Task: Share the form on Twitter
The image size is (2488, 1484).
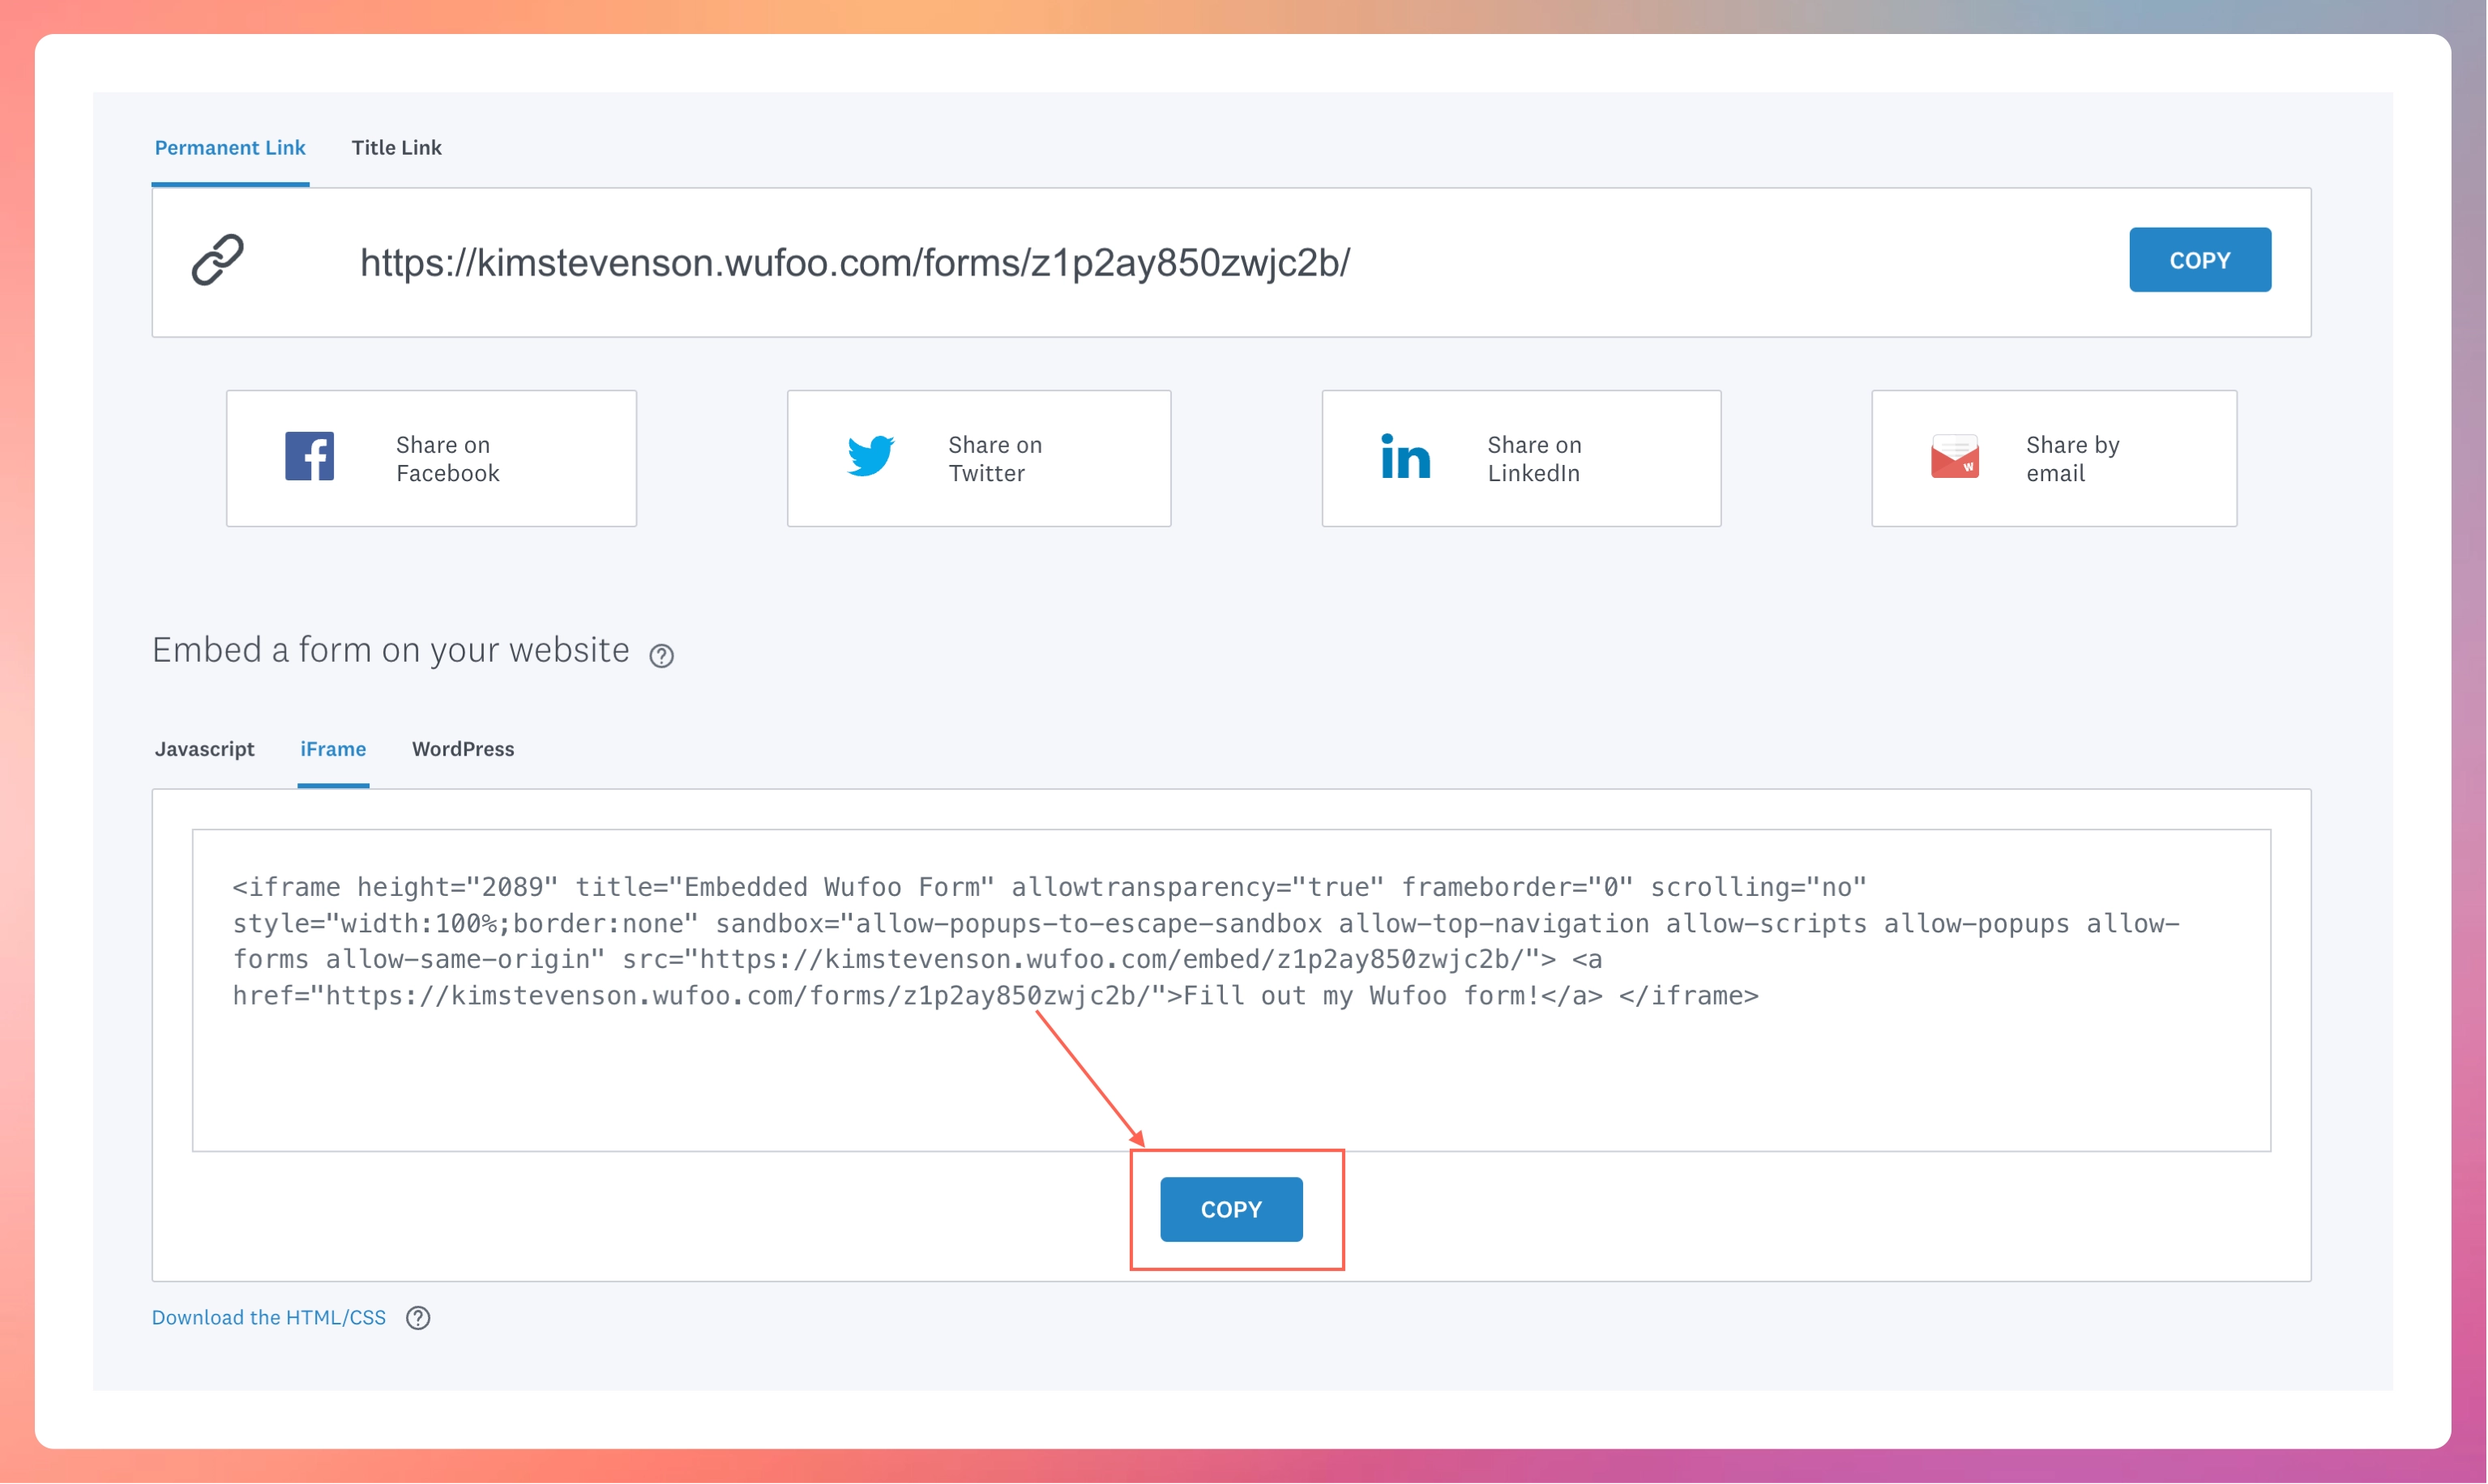Action: pyautogui.click(x=978, y=458)
